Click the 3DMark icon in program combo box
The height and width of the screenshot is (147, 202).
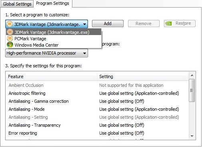10,24
